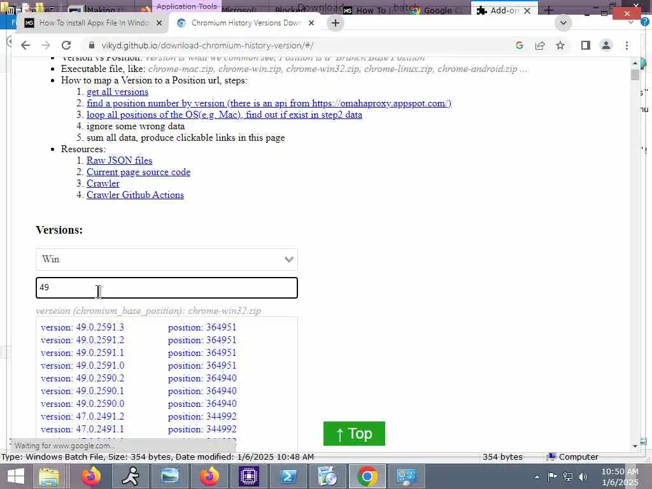Click position 364940 beside version 49.0.2590.2
652x489 pixels.
[x=202, y=378]
